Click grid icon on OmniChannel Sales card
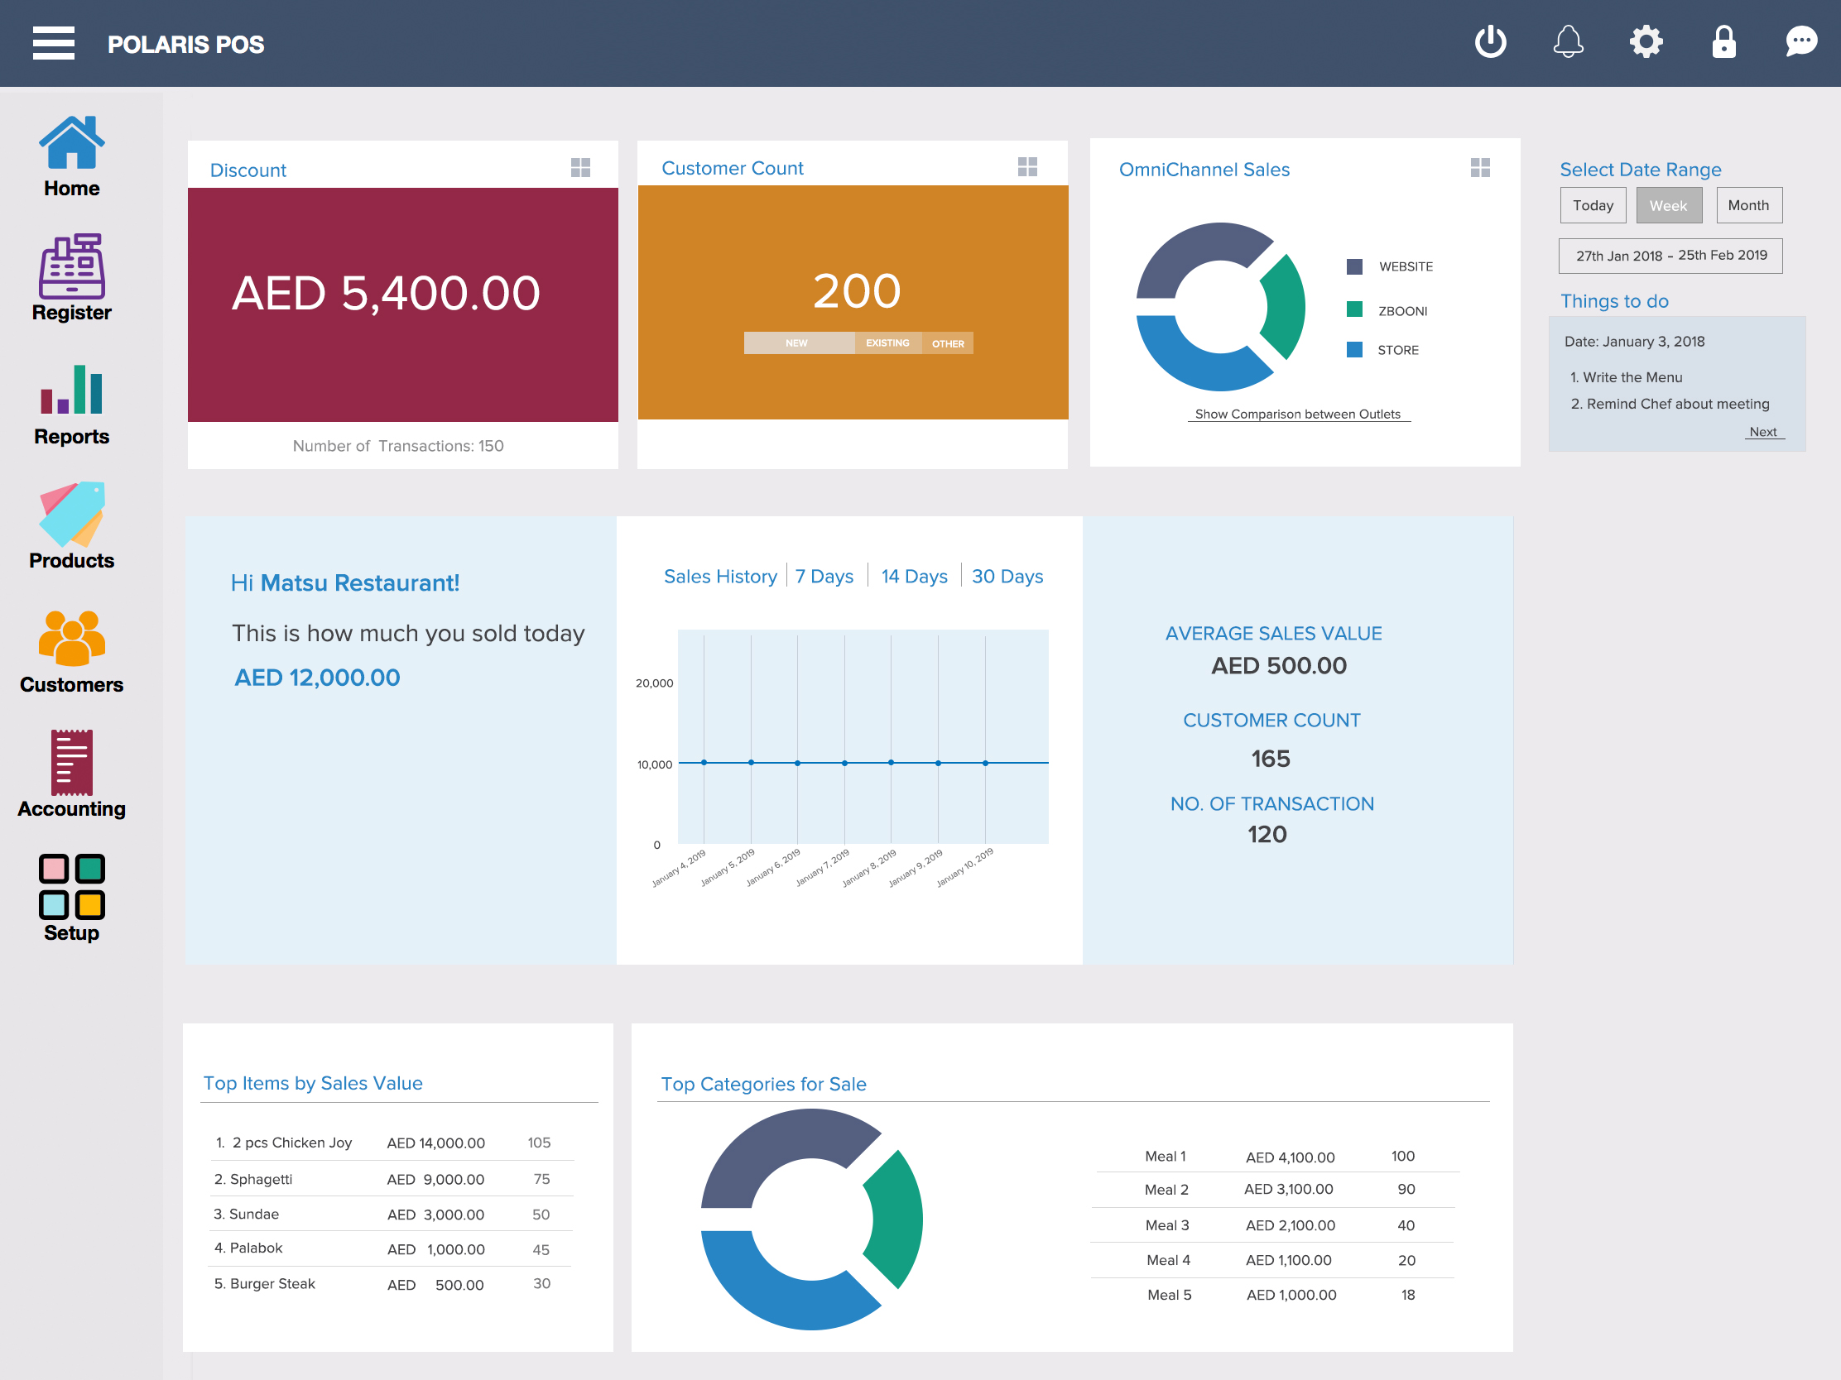Image resolution: width=1841 pixels, height=1380 pixels. [1480, 168]
